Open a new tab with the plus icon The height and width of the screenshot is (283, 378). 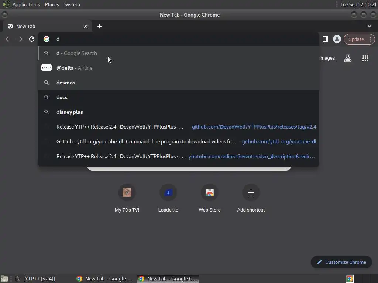tap(100, 26)
